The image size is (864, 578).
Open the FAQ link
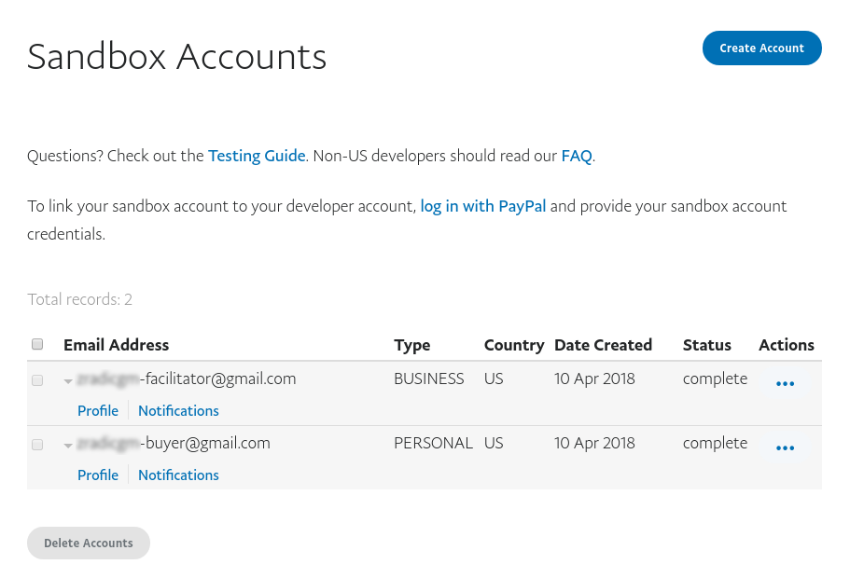point(576,156)
